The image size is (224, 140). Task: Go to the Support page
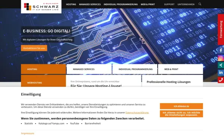pos(169,4)
